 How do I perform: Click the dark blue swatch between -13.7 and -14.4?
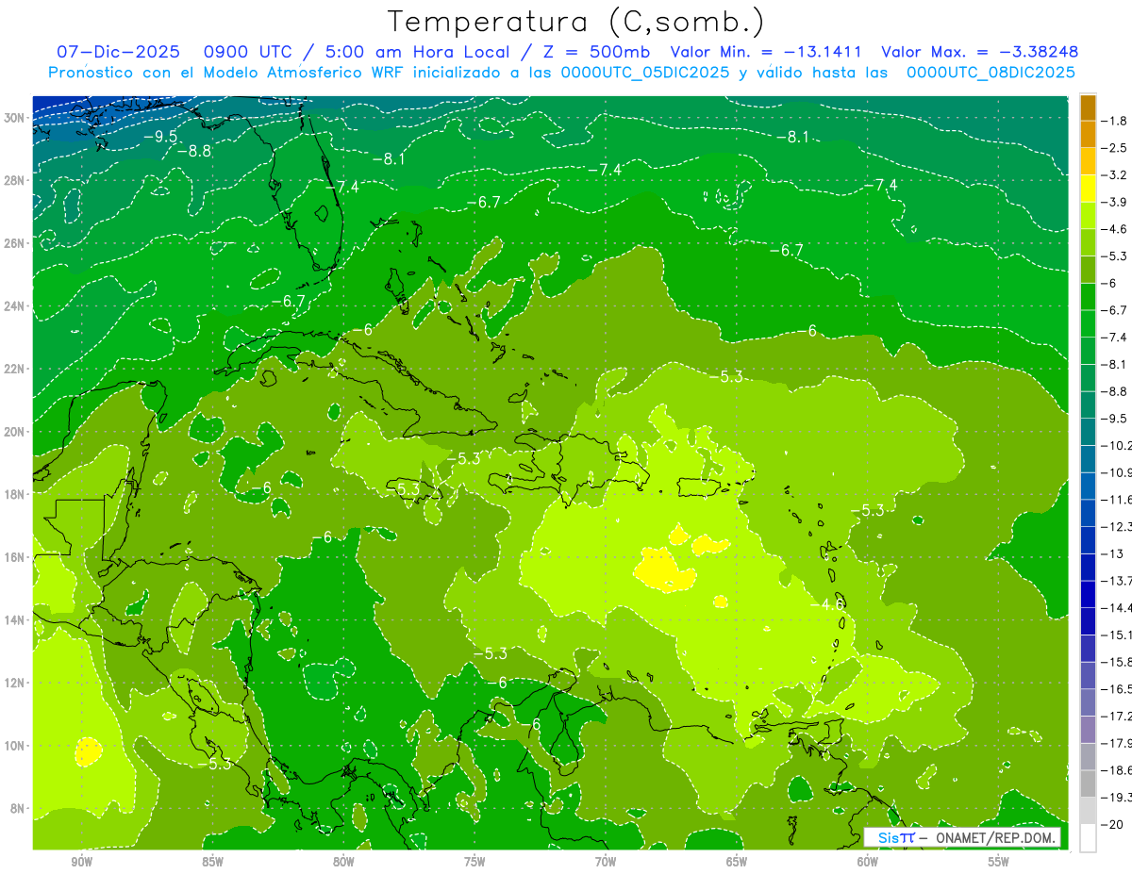coord(1088,594)
